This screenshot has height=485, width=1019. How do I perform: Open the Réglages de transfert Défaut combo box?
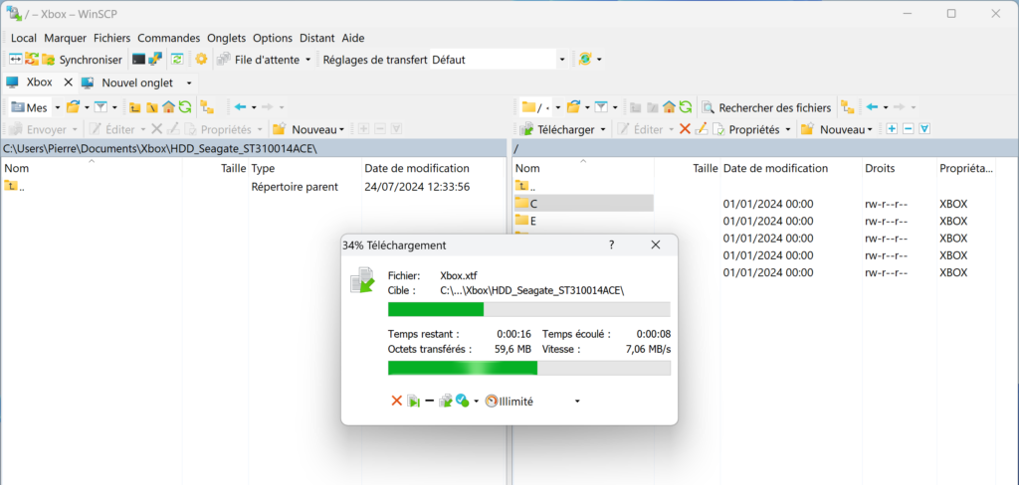click(499, 60)
